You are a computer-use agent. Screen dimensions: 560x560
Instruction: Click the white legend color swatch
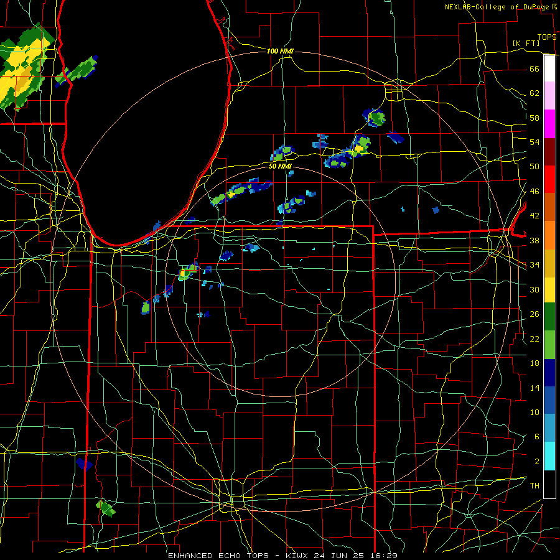[549, 68]
